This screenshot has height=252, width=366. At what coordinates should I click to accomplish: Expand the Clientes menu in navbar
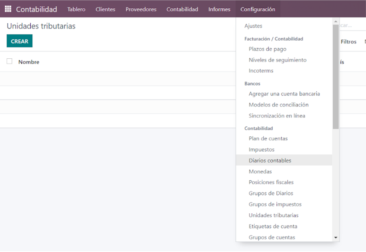105,9
